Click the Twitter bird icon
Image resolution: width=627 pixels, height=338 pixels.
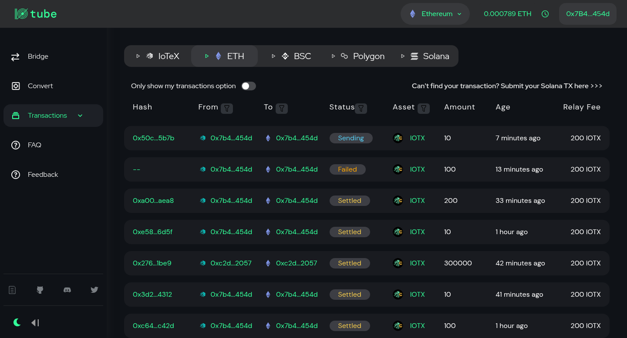pos(94,290)
